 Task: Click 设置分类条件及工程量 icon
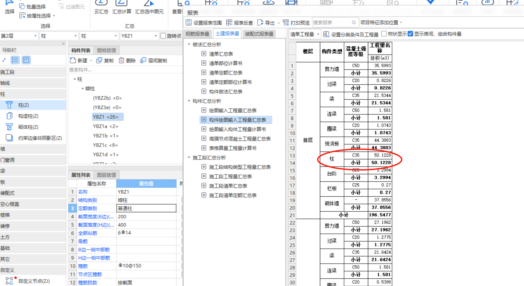click(326, 34)
